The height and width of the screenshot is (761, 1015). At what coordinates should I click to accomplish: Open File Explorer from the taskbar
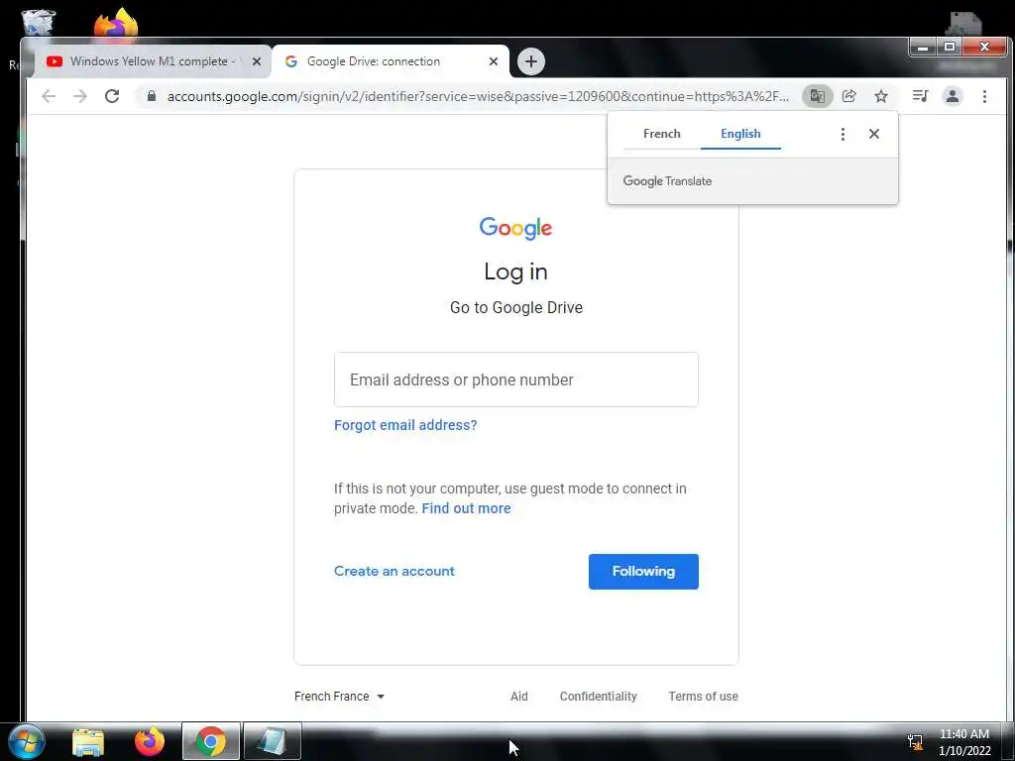point(88,741)
